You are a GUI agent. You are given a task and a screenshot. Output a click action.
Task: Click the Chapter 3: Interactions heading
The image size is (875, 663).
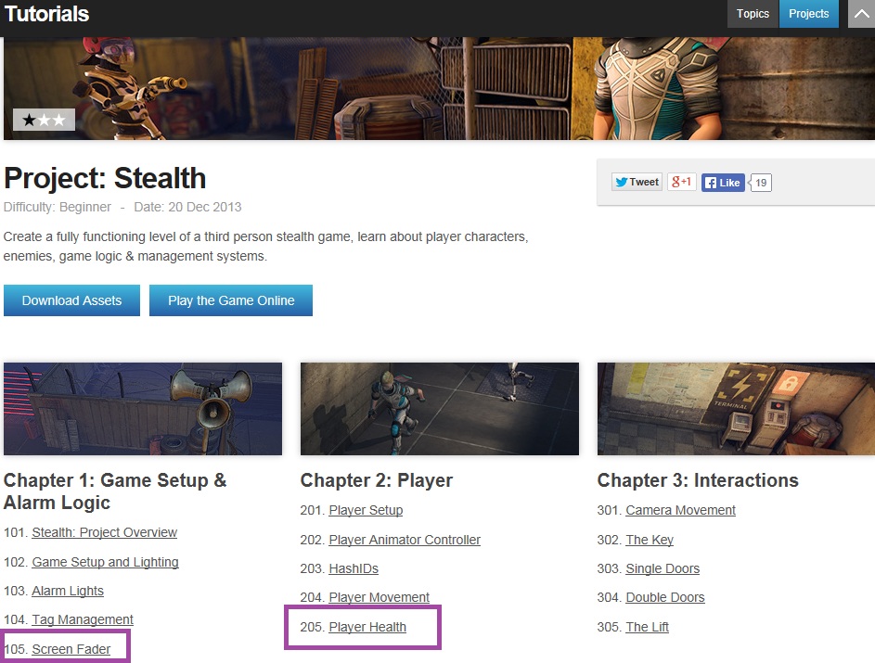click(698, 480)
